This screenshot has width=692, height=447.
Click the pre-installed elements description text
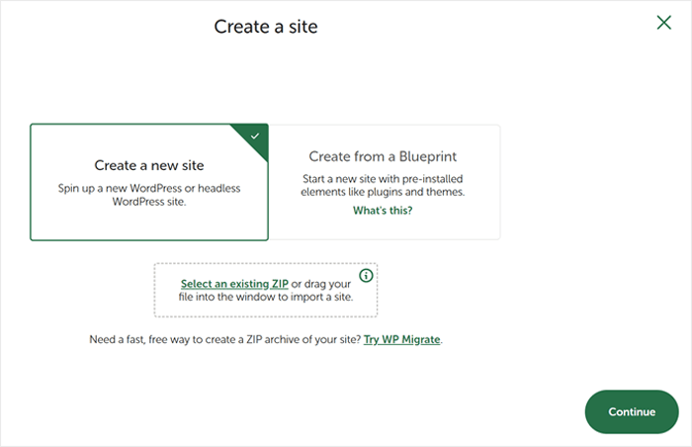tap(383, 193)
